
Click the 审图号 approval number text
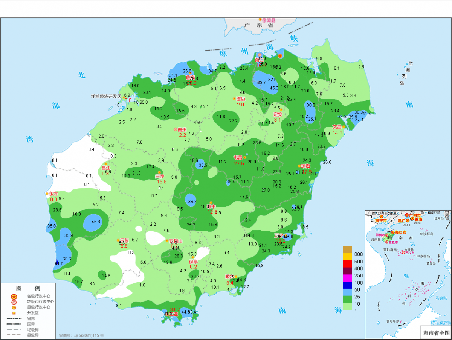[x=81, y=335]
